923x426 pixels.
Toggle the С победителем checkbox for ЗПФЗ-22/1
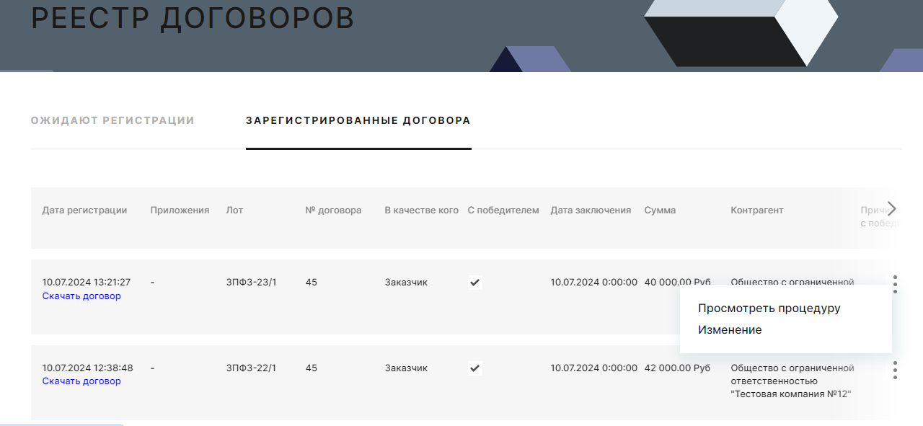coord(474,368)
